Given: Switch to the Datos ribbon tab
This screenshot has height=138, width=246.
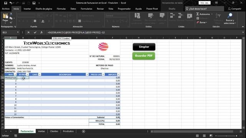Looking at the screenshot, I should [73, 9].
